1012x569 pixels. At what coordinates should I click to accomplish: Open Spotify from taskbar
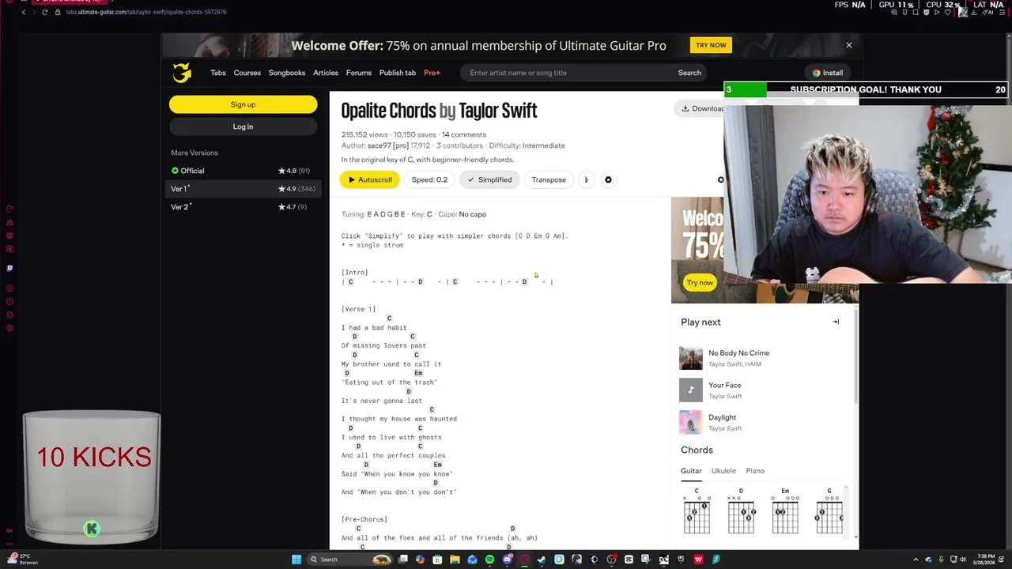coord(489,560)
